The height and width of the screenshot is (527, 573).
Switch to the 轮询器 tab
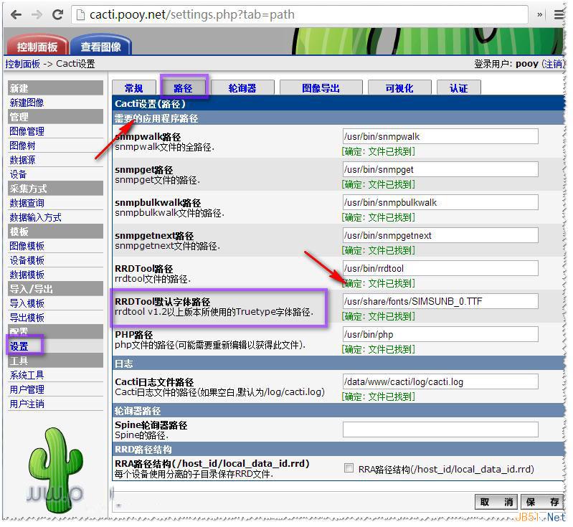242,88
